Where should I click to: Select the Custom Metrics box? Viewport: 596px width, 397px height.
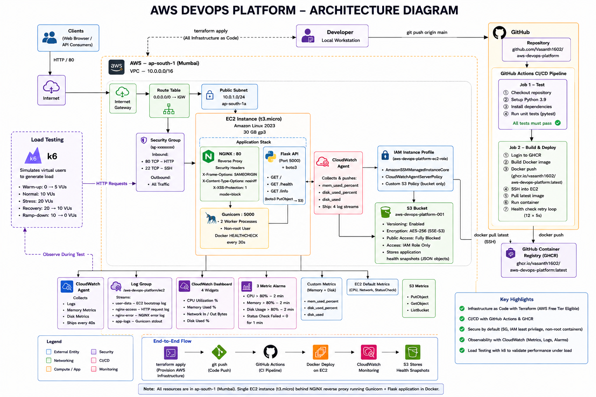tap(321, 299)
